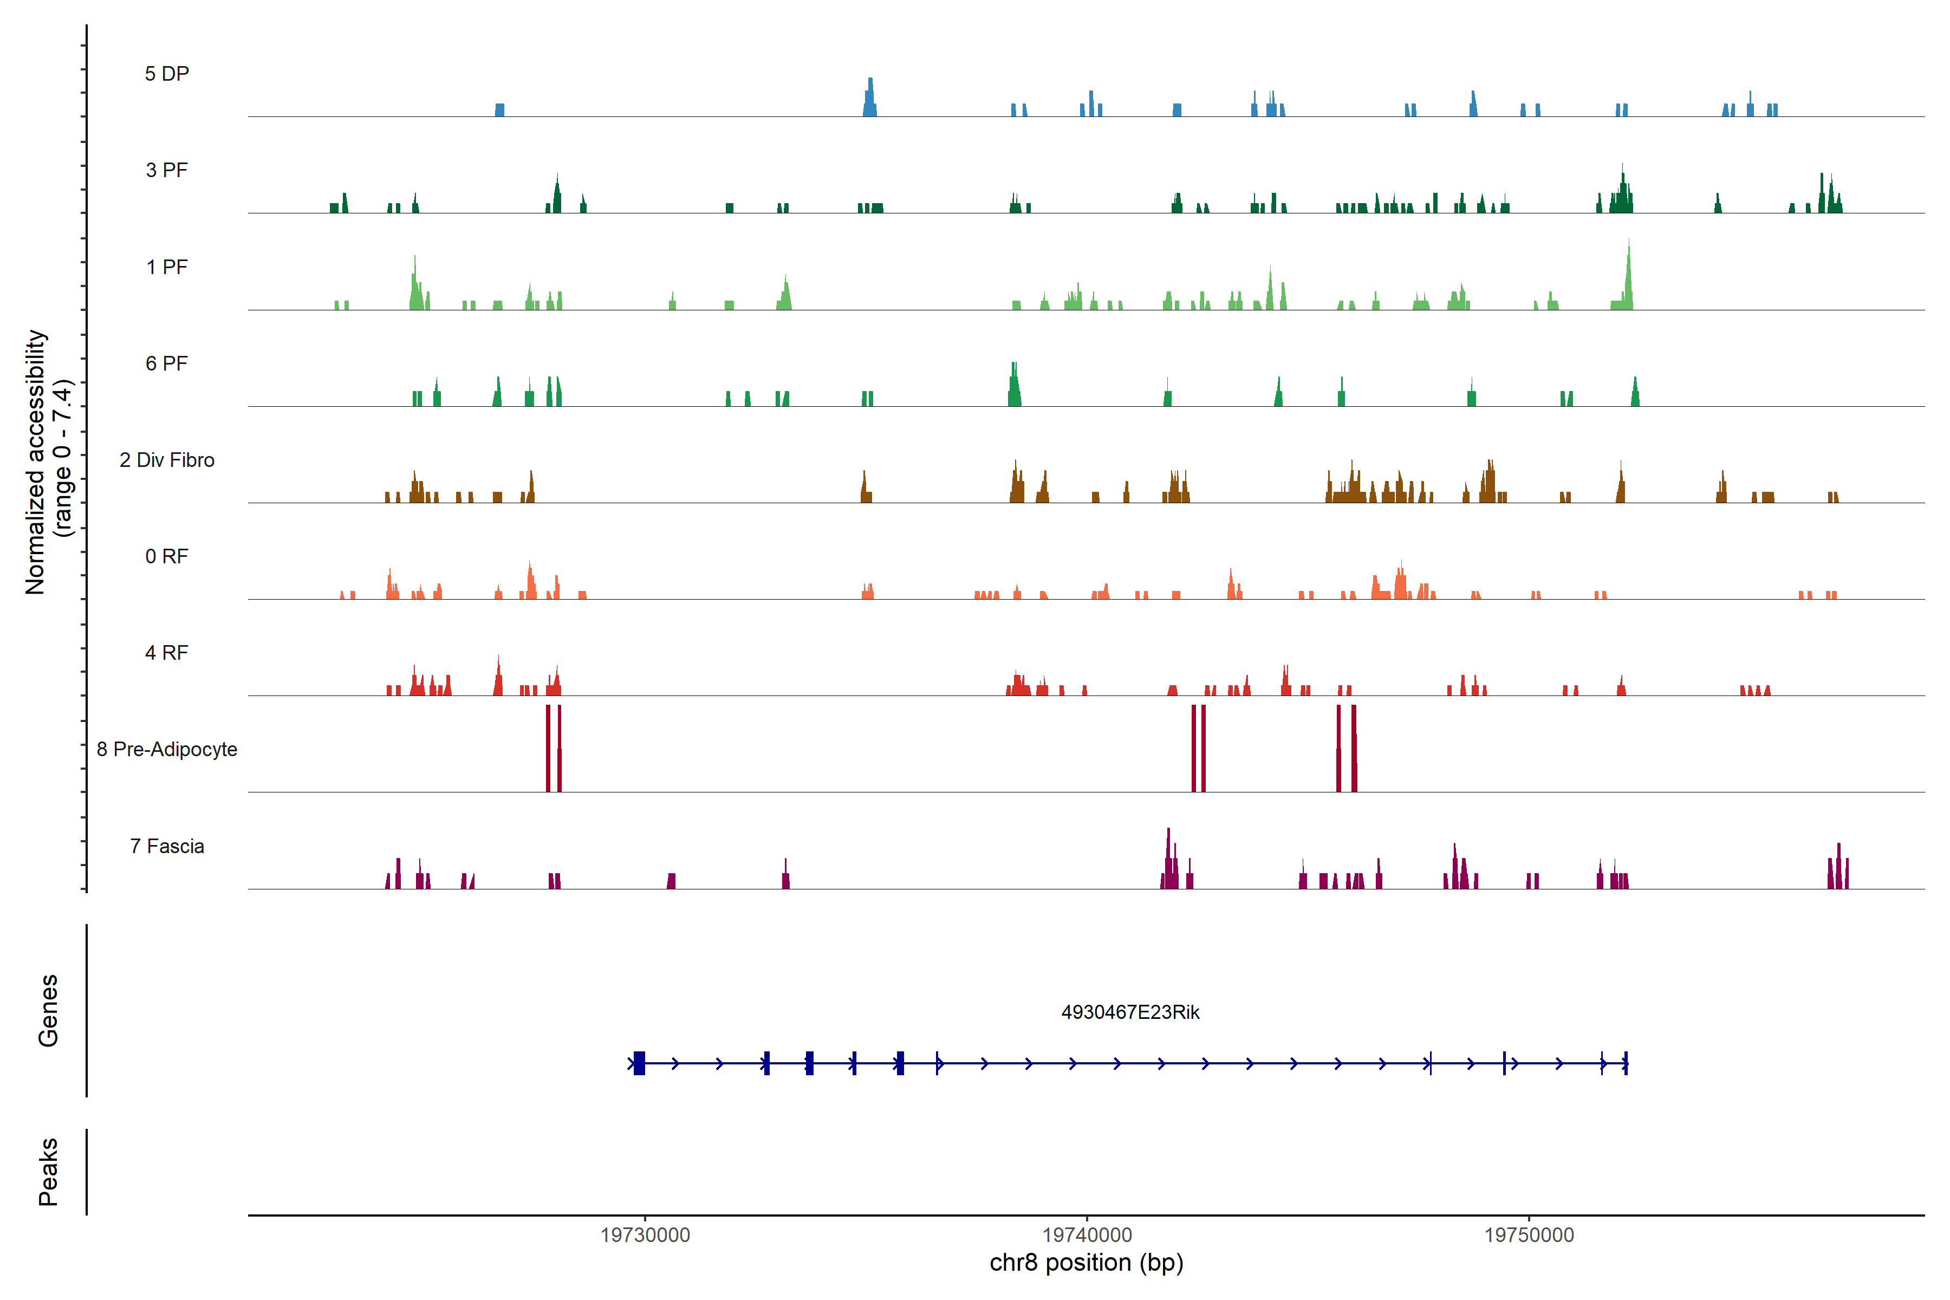The image size is (1950, 1300).
Task: Click the 4930467E23Rik gene name
Action: click(1130, 1012)
